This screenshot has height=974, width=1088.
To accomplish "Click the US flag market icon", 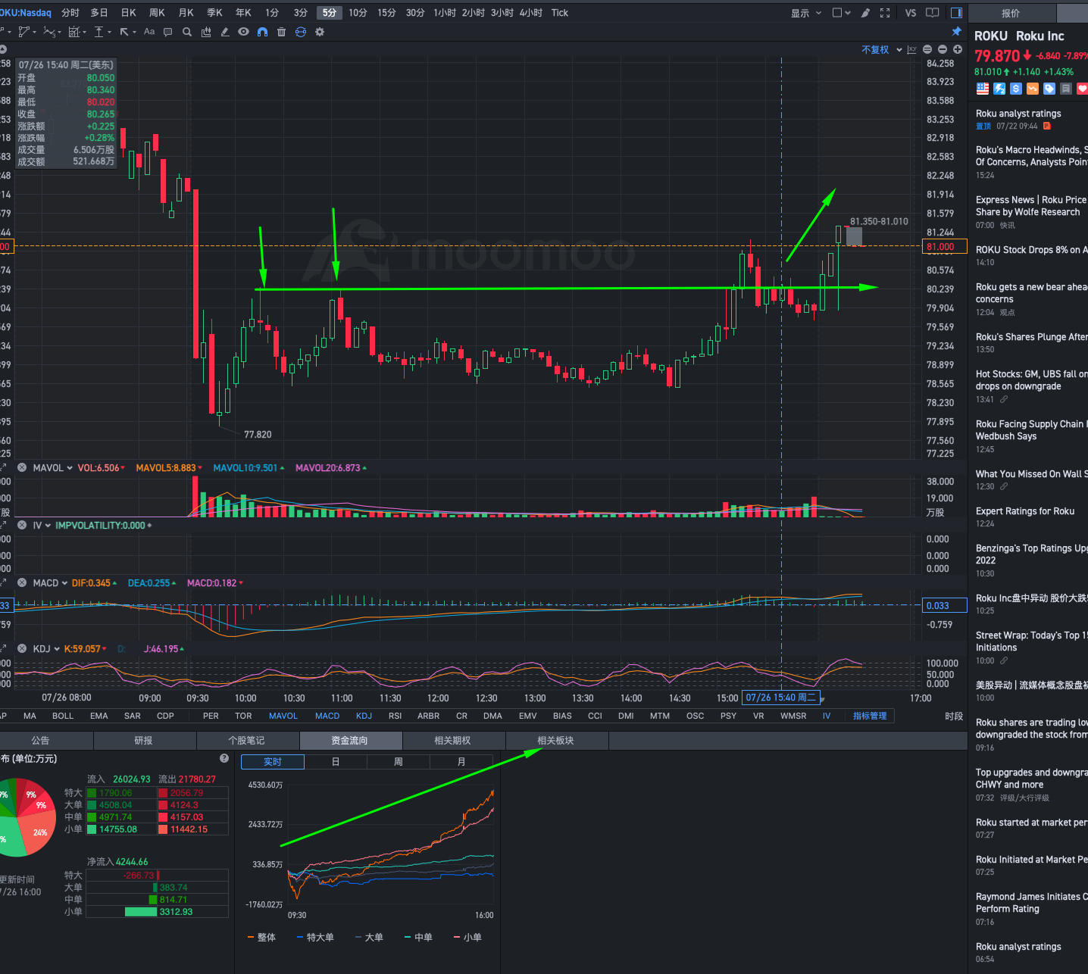I will tap(983, 89).
